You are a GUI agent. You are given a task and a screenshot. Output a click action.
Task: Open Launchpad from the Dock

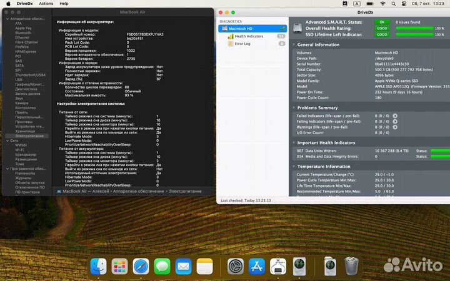[119, 267]
